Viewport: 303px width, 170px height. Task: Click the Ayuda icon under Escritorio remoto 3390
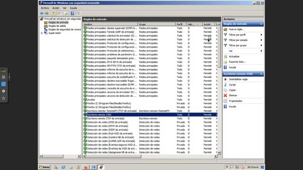(225, 106)
